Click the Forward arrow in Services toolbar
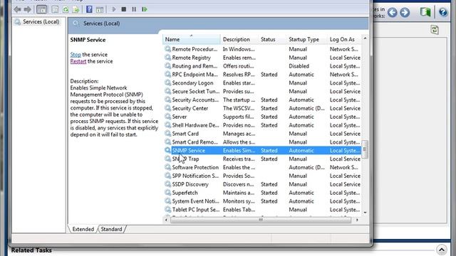Screen dimensions: 456x256 (x=28, y=9)
